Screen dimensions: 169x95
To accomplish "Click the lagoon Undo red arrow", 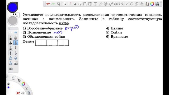I will 18,93.
